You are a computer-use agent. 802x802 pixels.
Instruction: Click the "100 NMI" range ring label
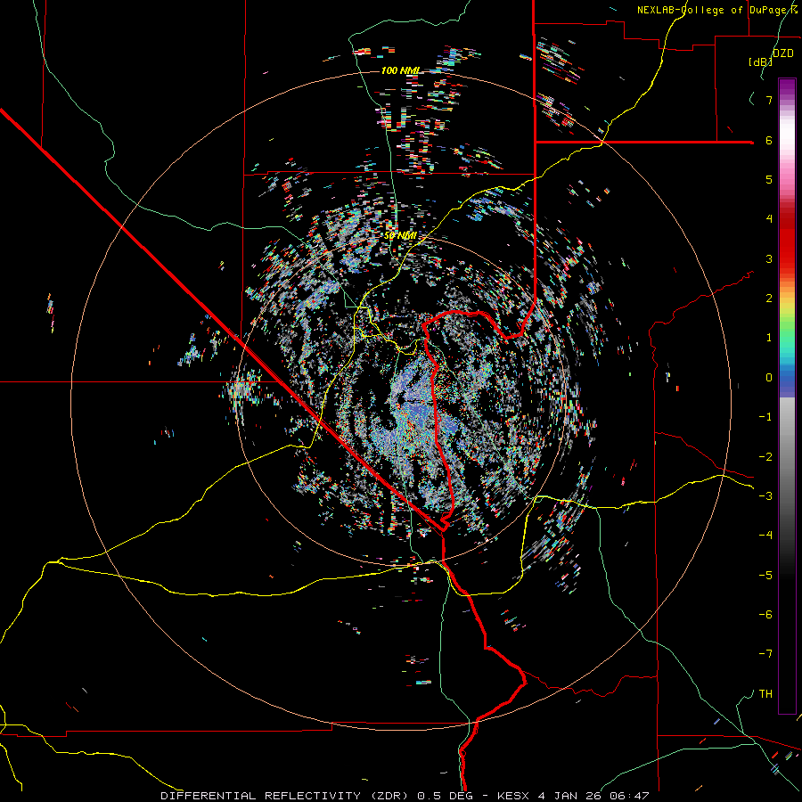401,70
